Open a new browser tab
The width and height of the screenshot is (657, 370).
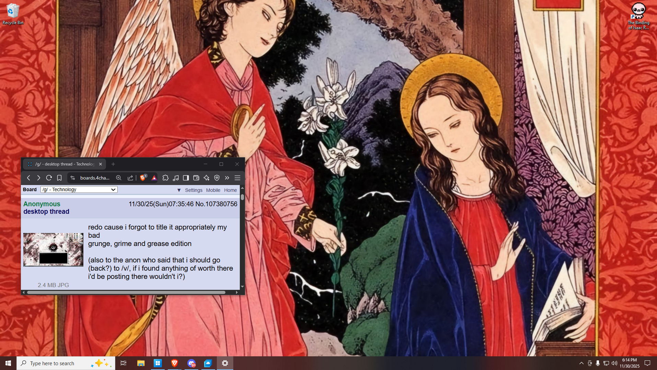[x=113, y=164]
